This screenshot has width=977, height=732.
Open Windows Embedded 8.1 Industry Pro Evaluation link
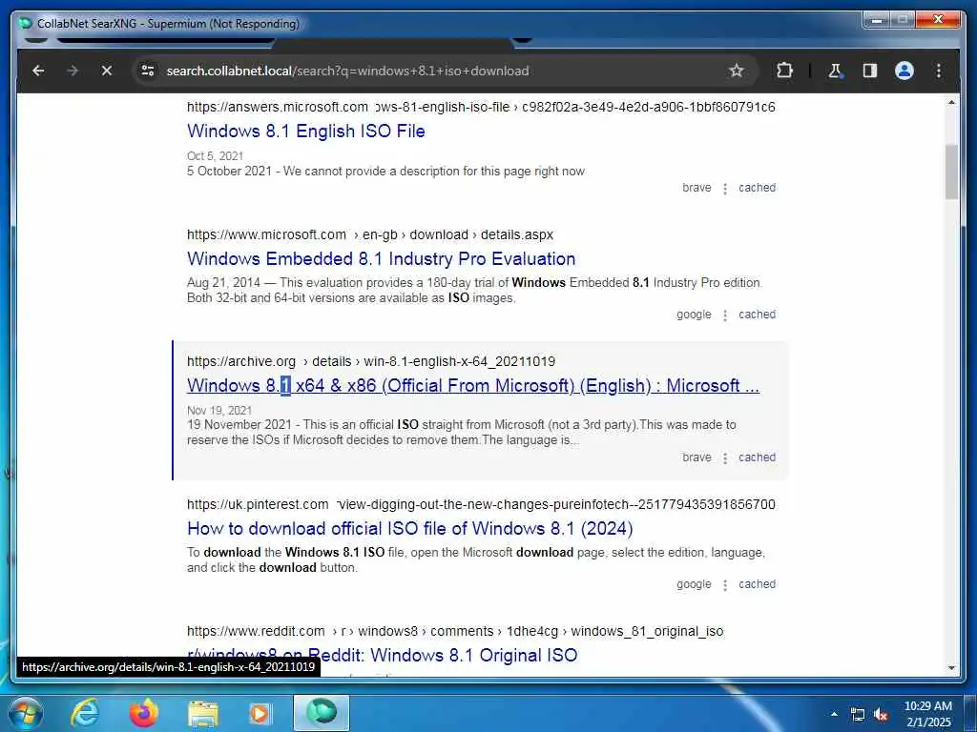[x=382, y=259]
